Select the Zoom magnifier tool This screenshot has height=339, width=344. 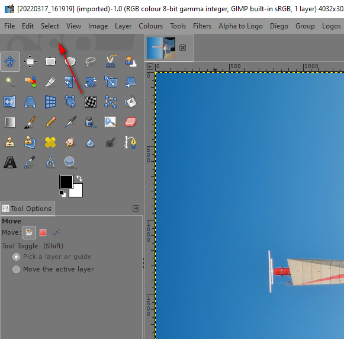click(70, 162)
